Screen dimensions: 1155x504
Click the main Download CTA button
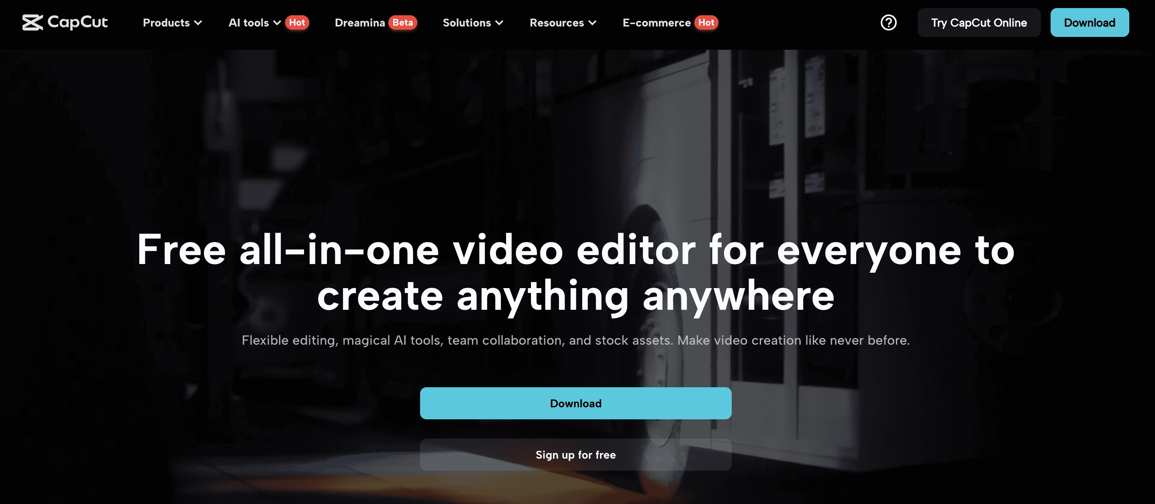click(x=575, y=403)
